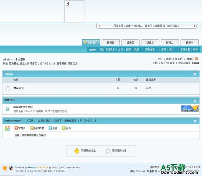Click the Discuz.net banner image
The height and width of the screenshot is (176, 202).
tap(190, 108)
